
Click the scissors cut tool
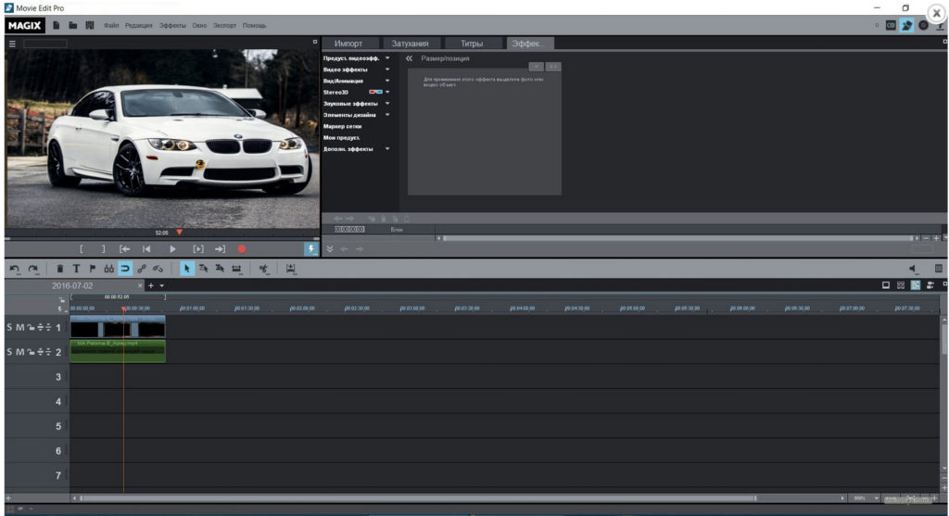tap(264, 269)
